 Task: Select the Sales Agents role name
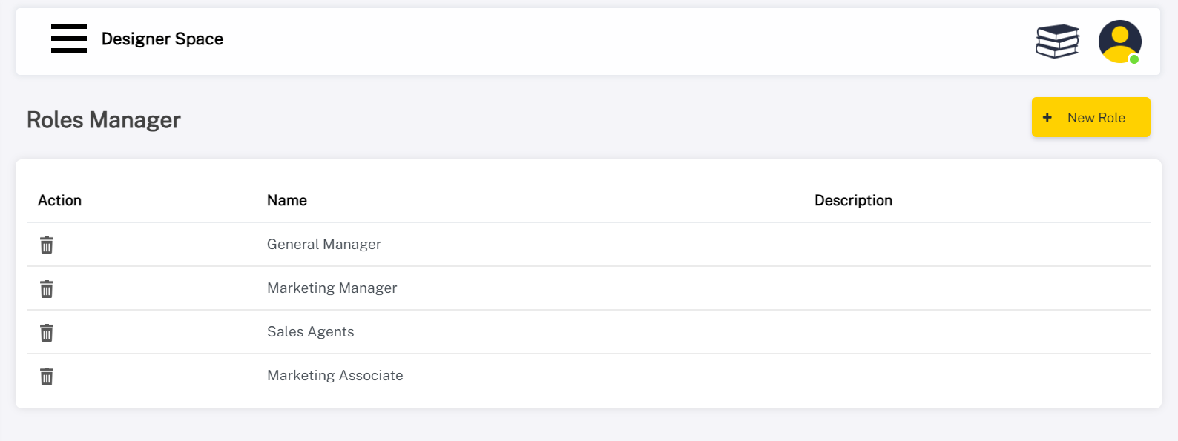[x=310, y=332]
